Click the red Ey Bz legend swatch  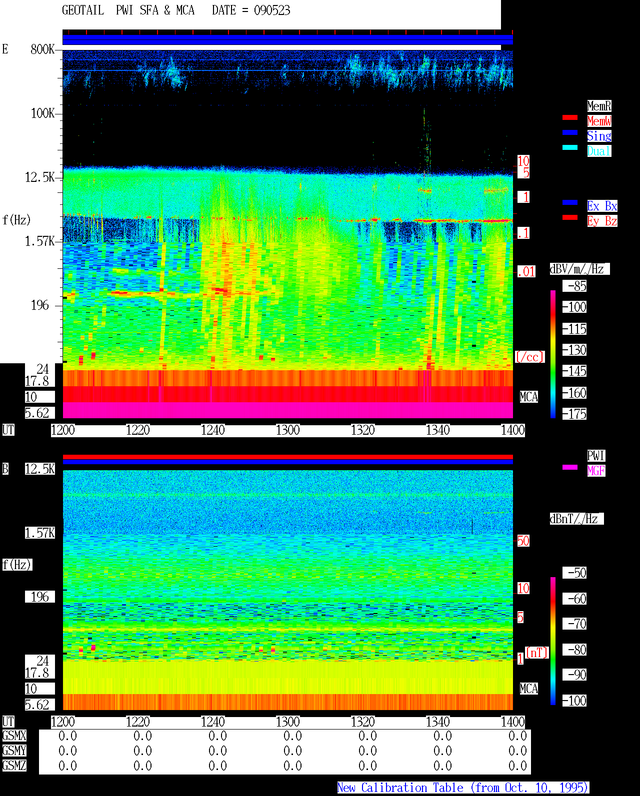(570, 217)
